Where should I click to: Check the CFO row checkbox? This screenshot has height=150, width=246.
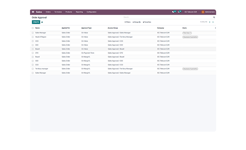point(33,53)
